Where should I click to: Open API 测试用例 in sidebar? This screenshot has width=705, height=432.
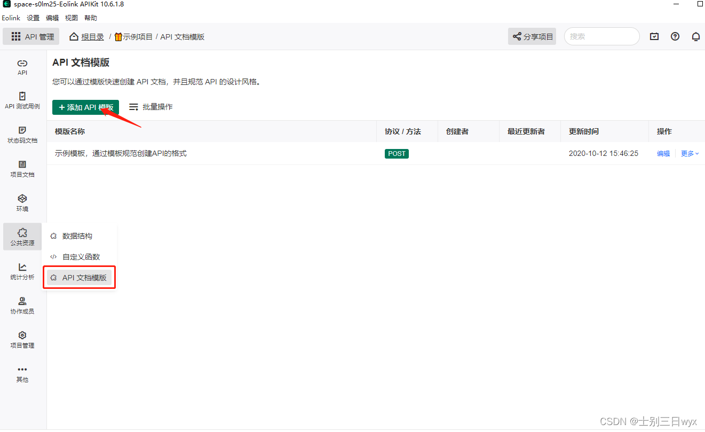click(x=22, y=101)
